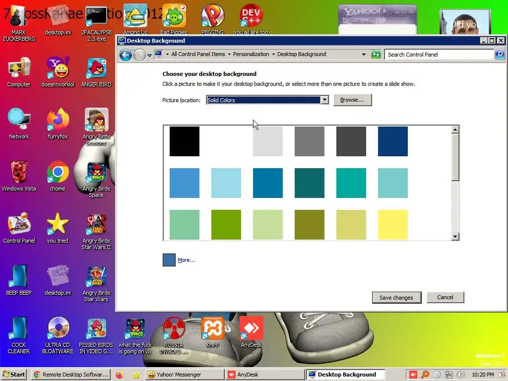The width and height of the screenshot is (508, 381).
Task: Click the Desktop Background breadcrumb
Action: coord(302,54)
